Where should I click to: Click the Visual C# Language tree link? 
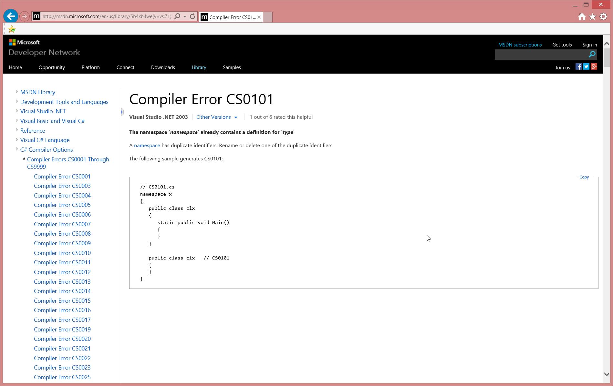point(45,140)
